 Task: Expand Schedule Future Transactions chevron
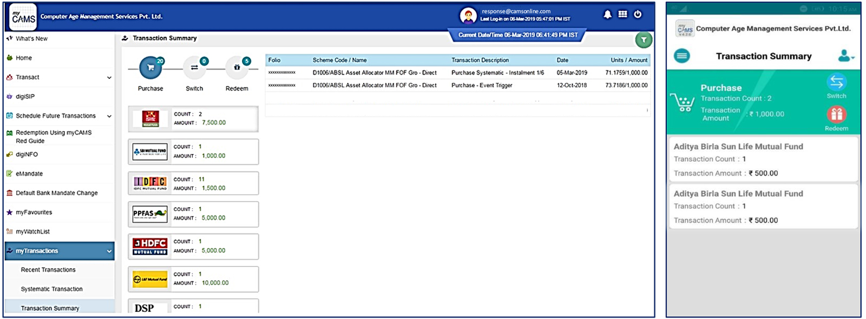click(x=109, y=116)
